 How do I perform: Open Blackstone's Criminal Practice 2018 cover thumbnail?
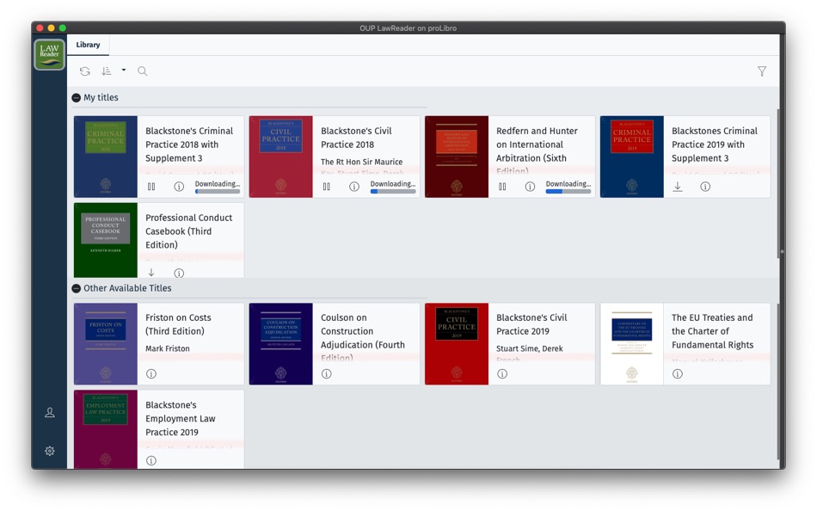coord(106,157)
